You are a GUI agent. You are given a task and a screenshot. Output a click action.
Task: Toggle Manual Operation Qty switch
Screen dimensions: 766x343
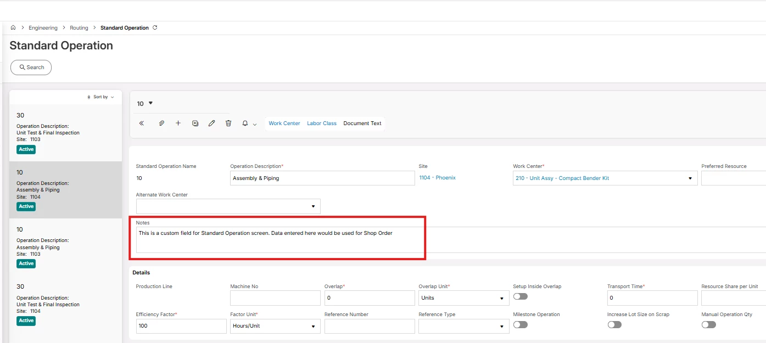click(x=709, y=324)
